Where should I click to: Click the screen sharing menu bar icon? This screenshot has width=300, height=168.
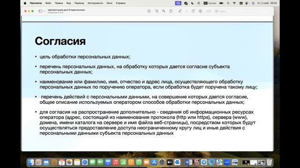[x=178, y=3]
